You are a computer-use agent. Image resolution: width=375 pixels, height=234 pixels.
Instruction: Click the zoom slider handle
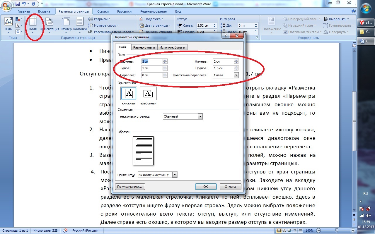click(x=337, y=230)
